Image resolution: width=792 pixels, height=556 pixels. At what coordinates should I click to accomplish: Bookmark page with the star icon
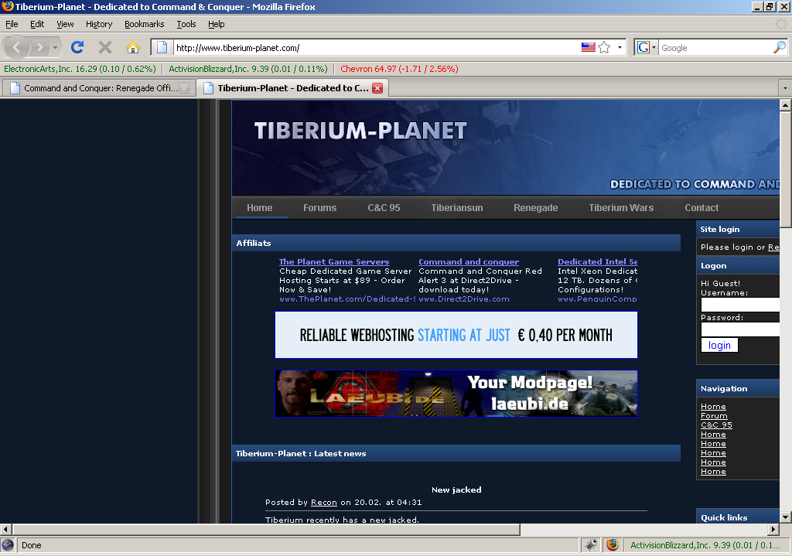(x=604, y=47)
